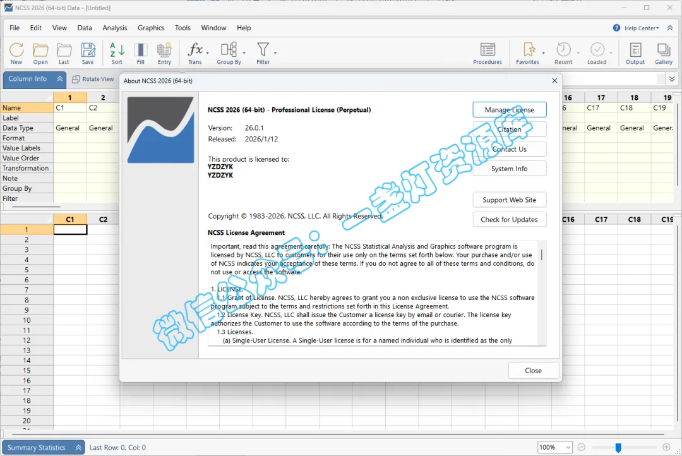Screen dimensions: 682x456
Task: Open the File menu
Action: pyautogui.click(x=15, y=28)
